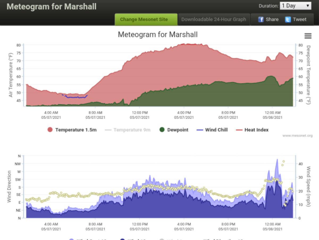Click the red Temperature 1.5m legend circle
This screenshot has width=319, height=240.
(x=50, y=130)
